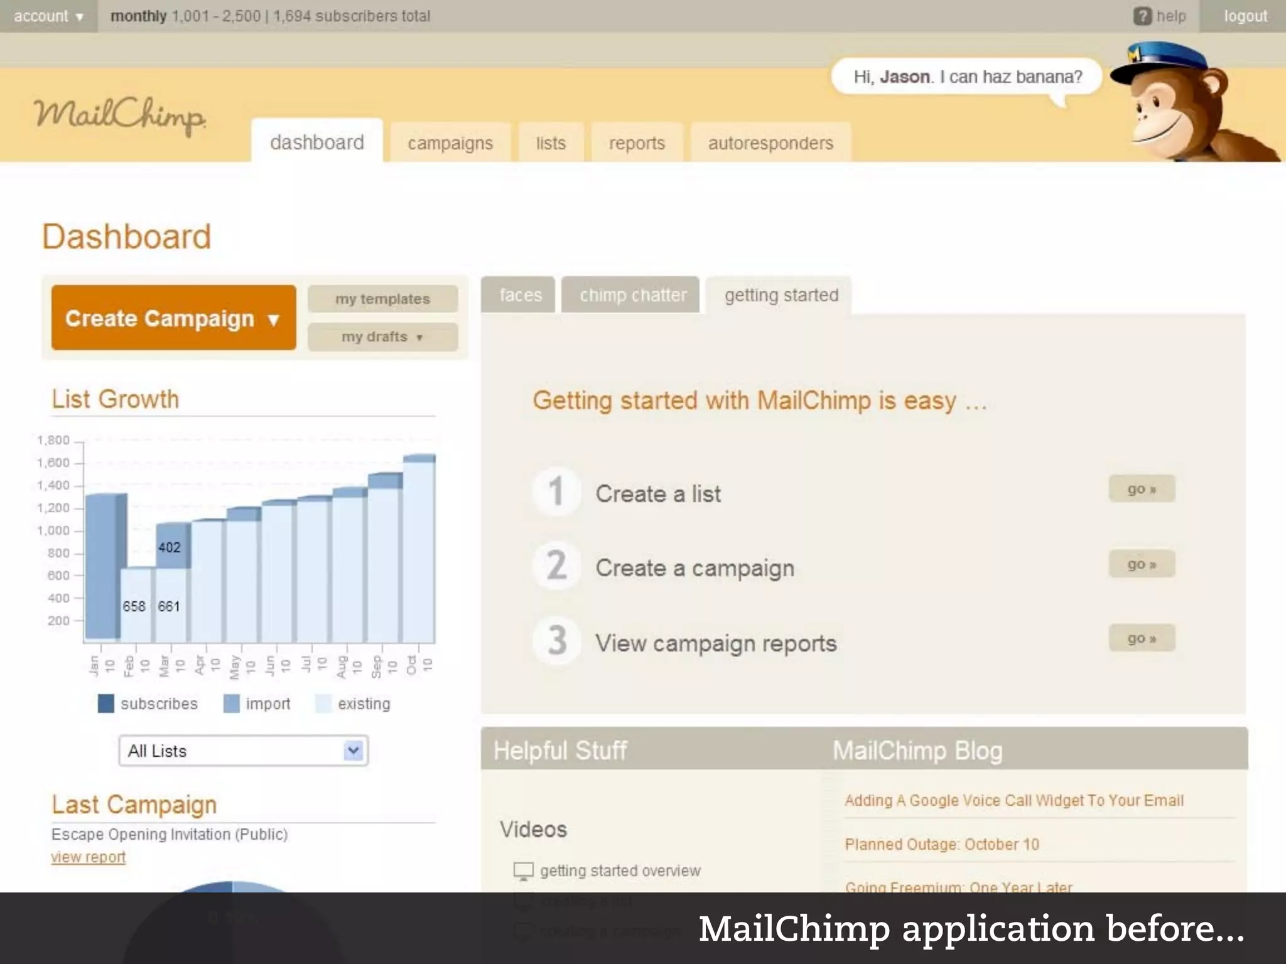Open the campaigns tab

450,143
